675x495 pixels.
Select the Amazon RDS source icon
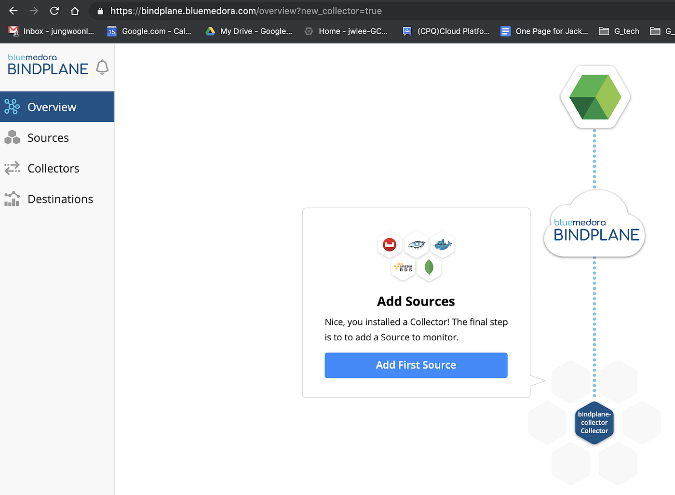click(x=403, y=268)
